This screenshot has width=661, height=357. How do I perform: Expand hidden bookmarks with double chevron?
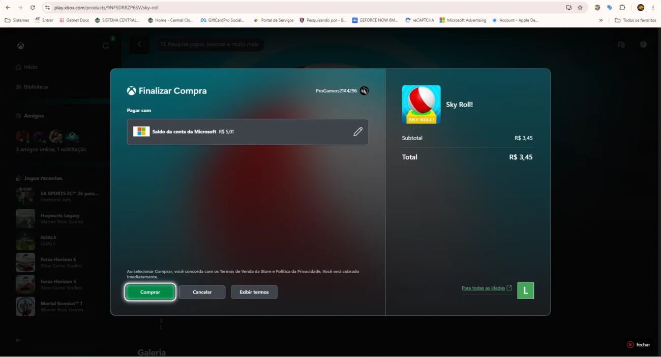pos(601,20)
